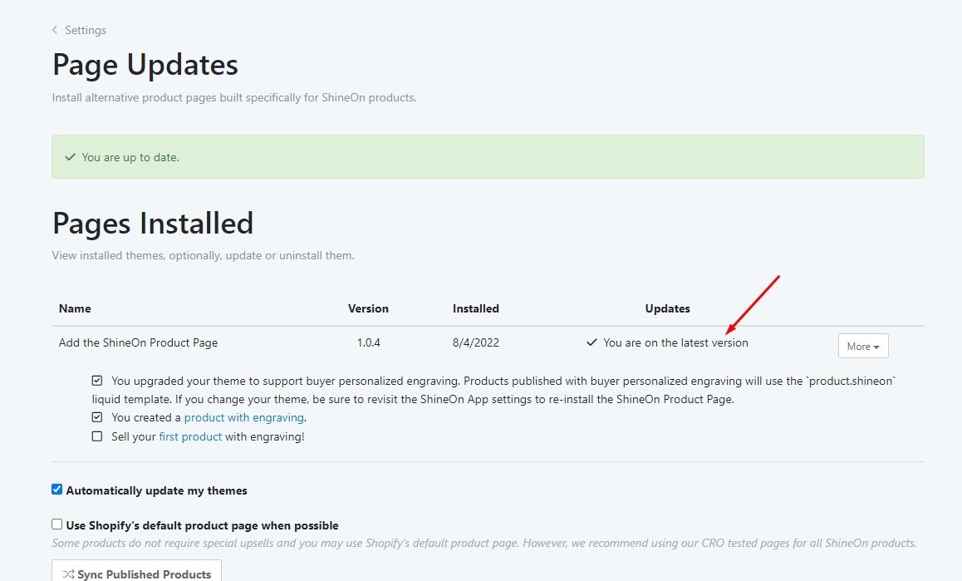Open the product with engraving link

coord(243,417)
